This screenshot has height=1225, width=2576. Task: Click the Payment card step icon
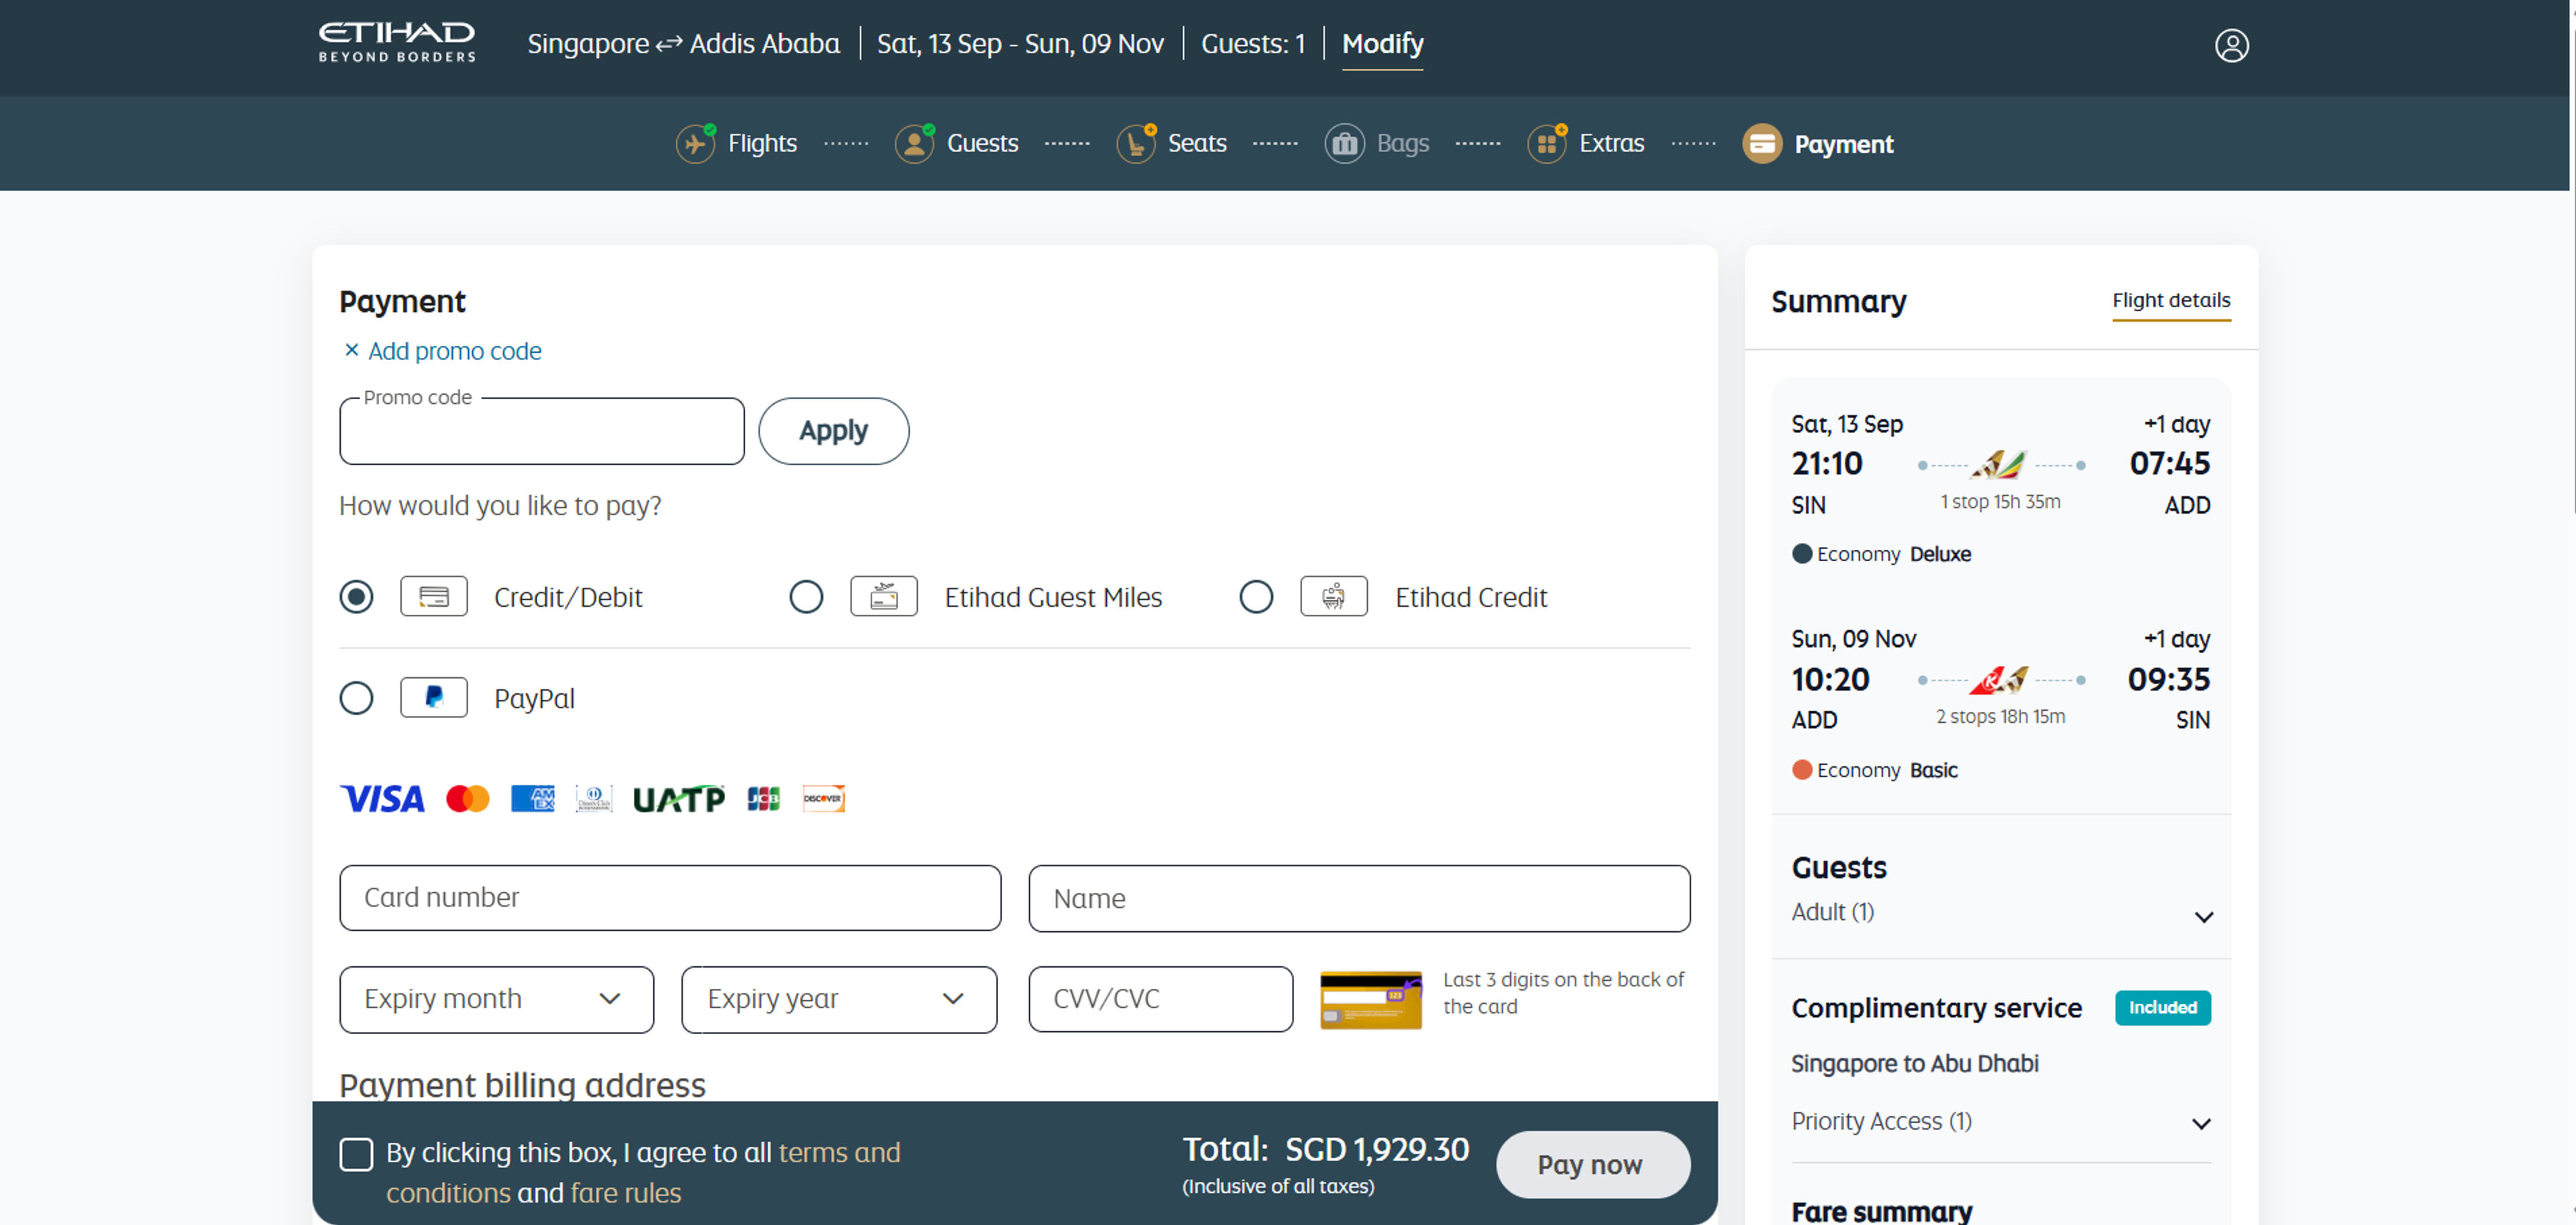[x=1762, y=144]
